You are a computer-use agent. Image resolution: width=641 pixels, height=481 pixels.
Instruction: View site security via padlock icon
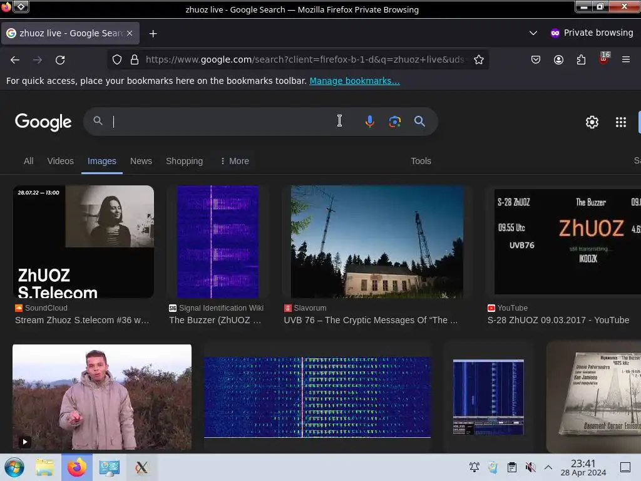135,59
